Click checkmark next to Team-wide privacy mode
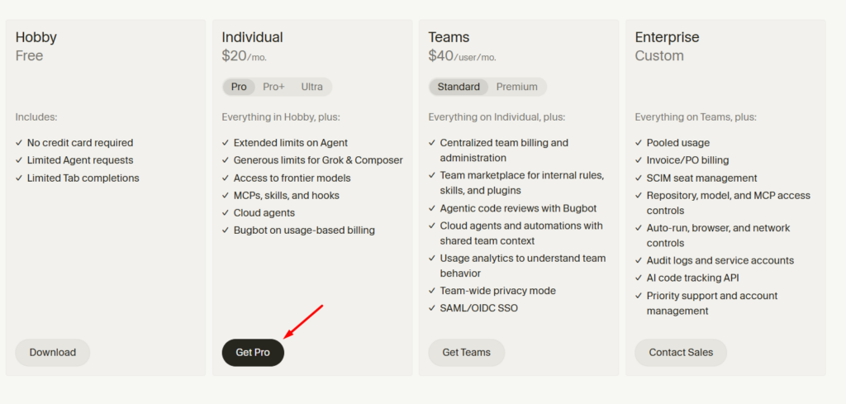 (432, 291)
